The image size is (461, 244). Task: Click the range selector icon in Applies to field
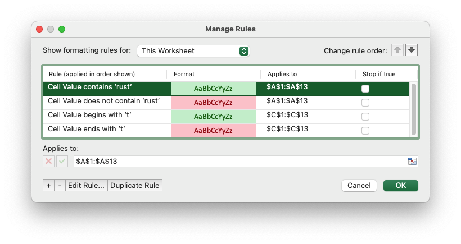[x=412, y=162]
